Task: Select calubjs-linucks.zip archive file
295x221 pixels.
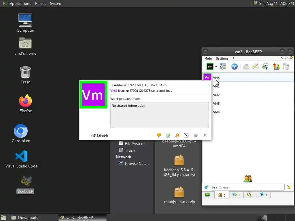Action: point(179,195)
